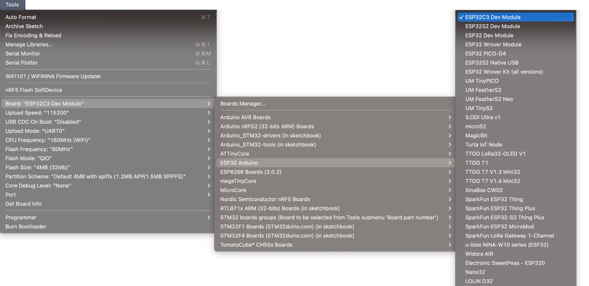This screenshot has width=589, height=286.
Task: Click Get Board Info
Action: [x=23, y=204]
